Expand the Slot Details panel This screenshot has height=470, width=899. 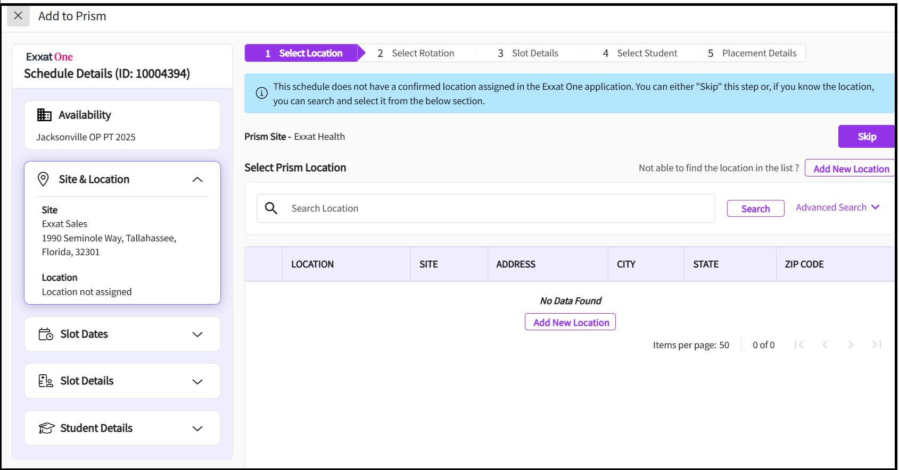pos(197,382)
